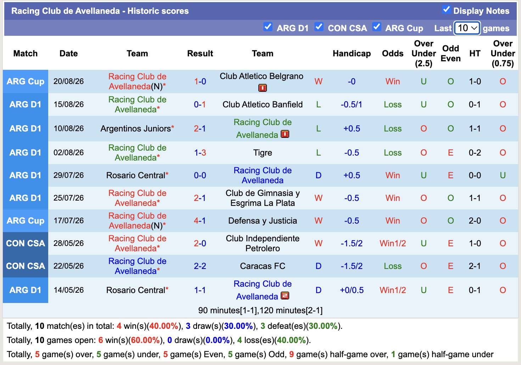Click CON CSA label on 28/05/26 row
This screenshot has width=521, height=365.
[26, 243]
